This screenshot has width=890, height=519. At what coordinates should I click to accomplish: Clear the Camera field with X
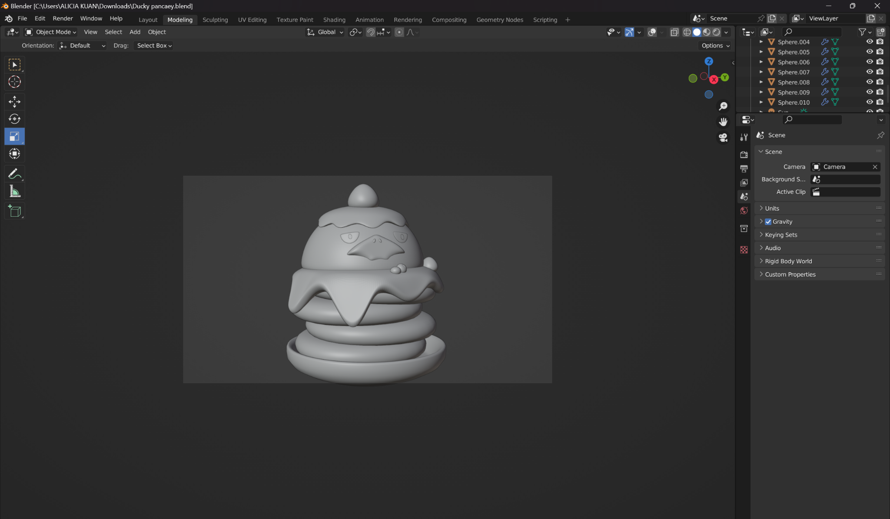(875, 167)
